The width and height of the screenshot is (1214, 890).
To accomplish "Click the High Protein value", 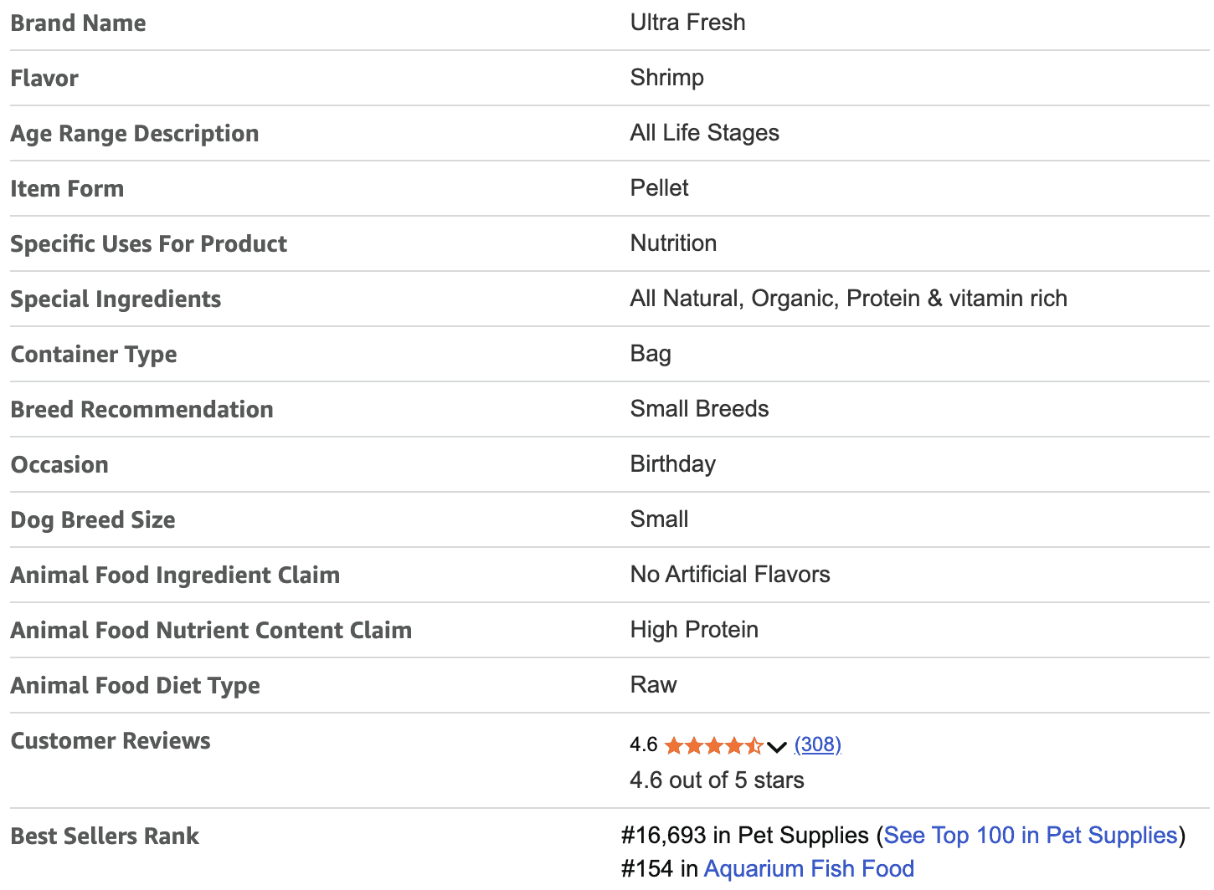I will 694,630.
